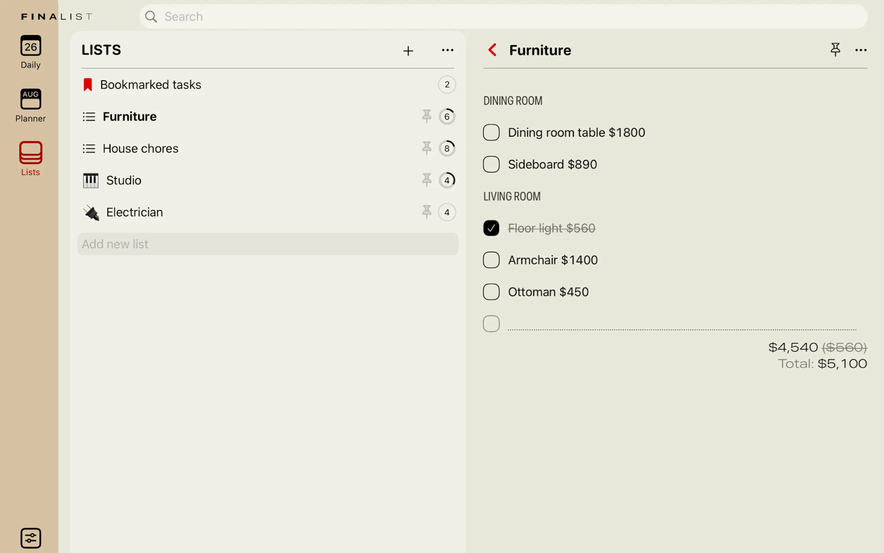884x553 pixels.
Task: Pin the Furniture list from detail header
Action: pyautogui.click(x=835, y=50)
